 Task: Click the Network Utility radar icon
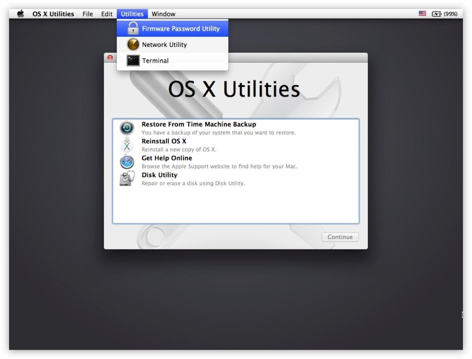pyautogui.click(x=133, y=45)
